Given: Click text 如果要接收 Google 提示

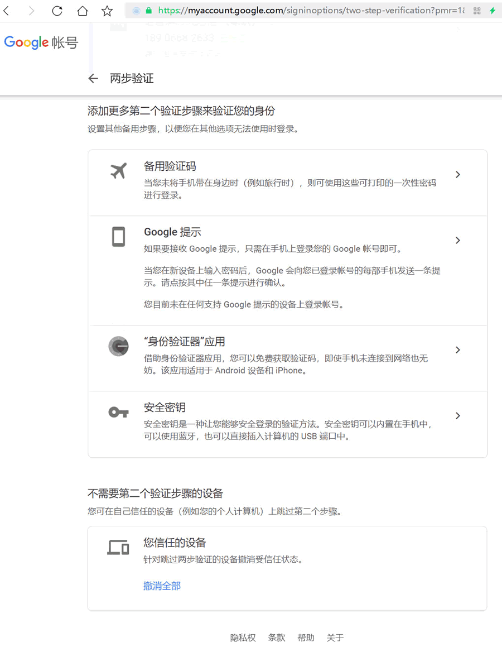Looking at the screenshot, I should click(x=273, y=249).
